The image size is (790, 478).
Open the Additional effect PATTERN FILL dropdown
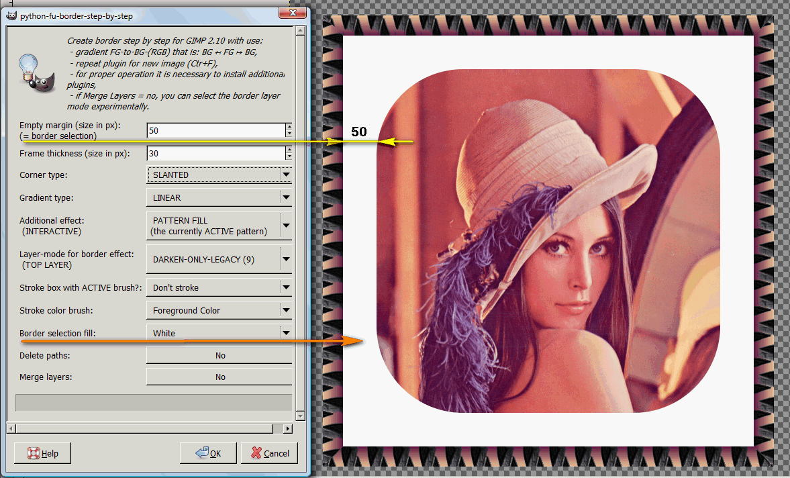pos(219,226)
